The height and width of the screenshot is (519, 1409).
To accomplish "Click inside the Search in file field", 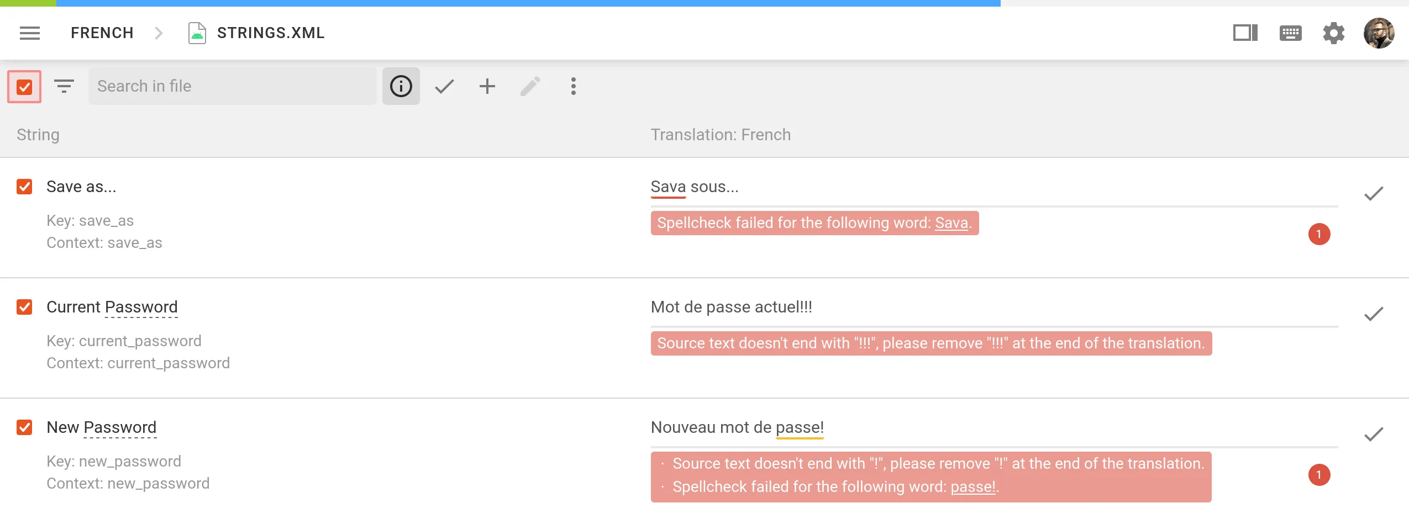I will 232,86.
